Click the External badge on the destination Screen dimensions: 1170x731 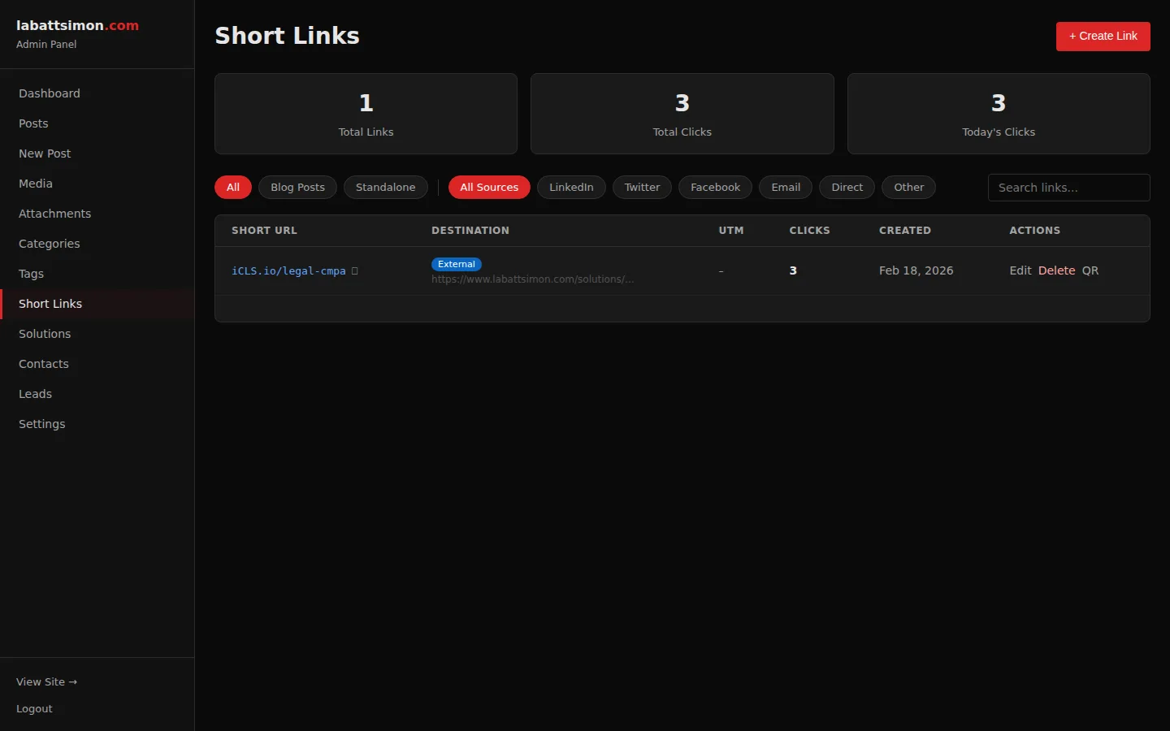(456, 264)
